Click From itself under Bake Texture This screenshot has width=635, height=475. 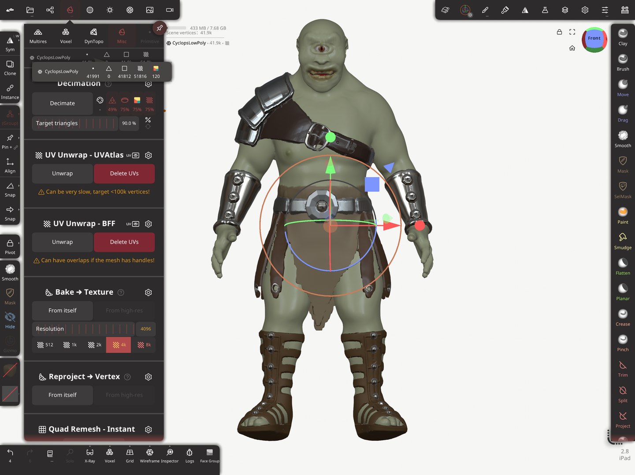click(x=62, y=311)
